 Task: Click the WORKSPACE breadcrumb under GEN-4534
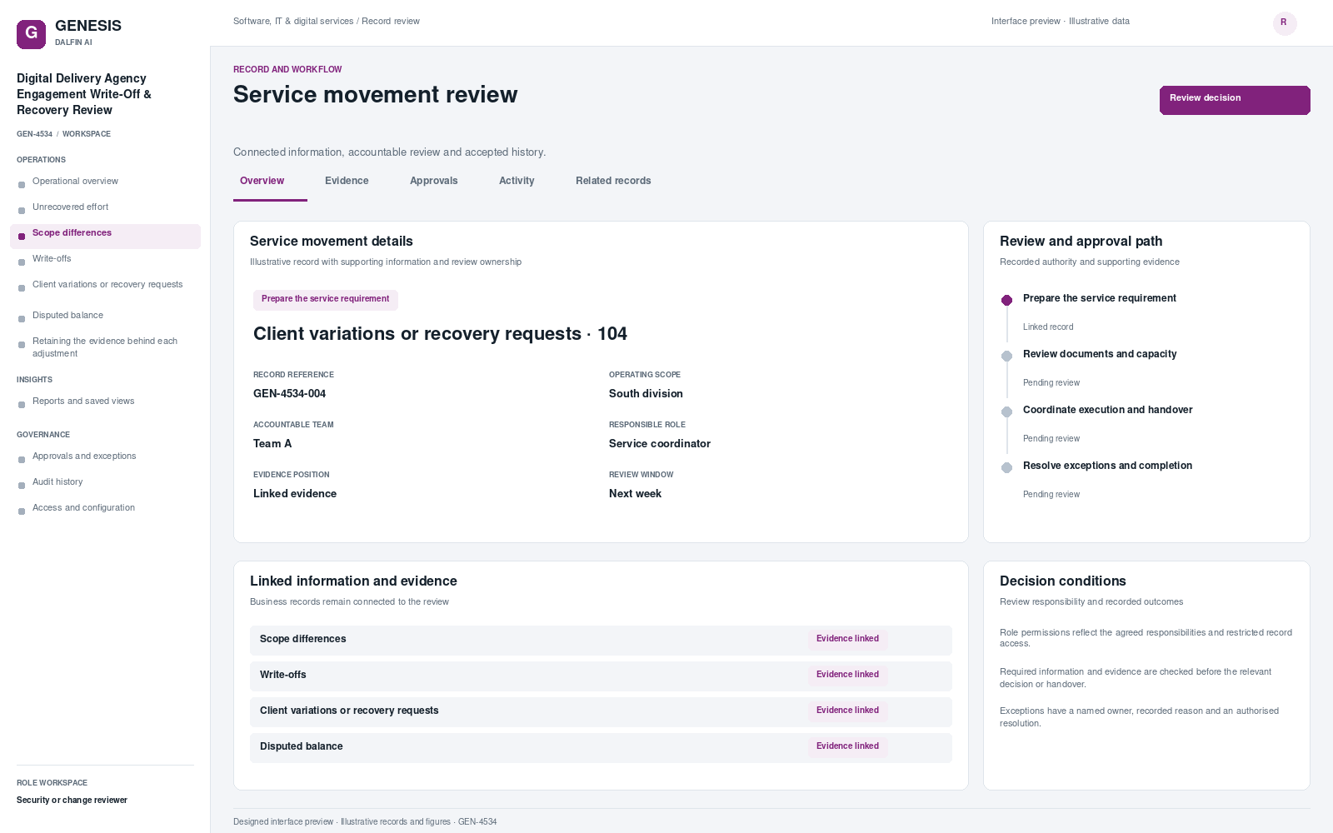(x=87, y=134)
